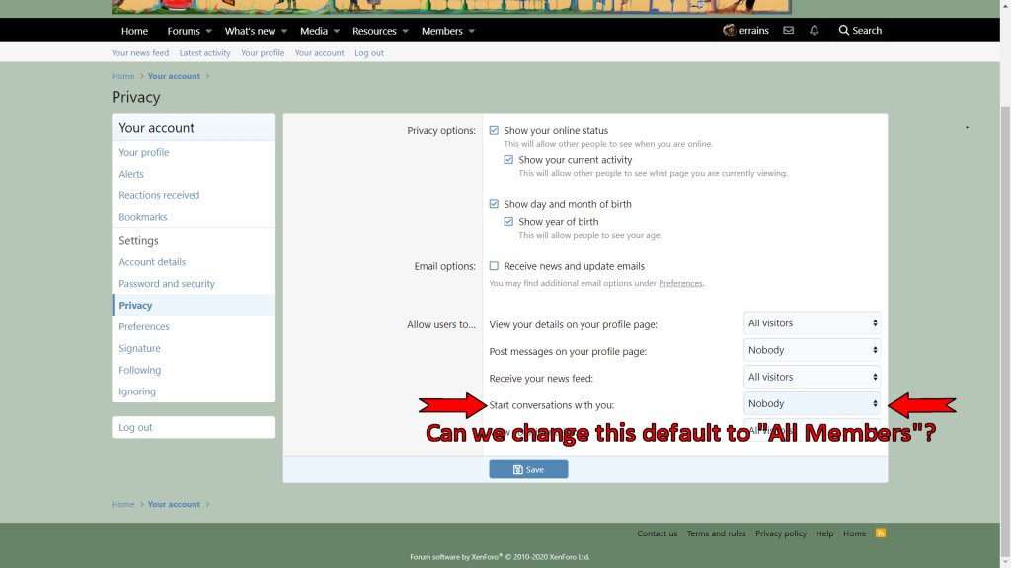Open the Media menu
Viewport: 1011px width, 568px height.
[x=314, y=32]
